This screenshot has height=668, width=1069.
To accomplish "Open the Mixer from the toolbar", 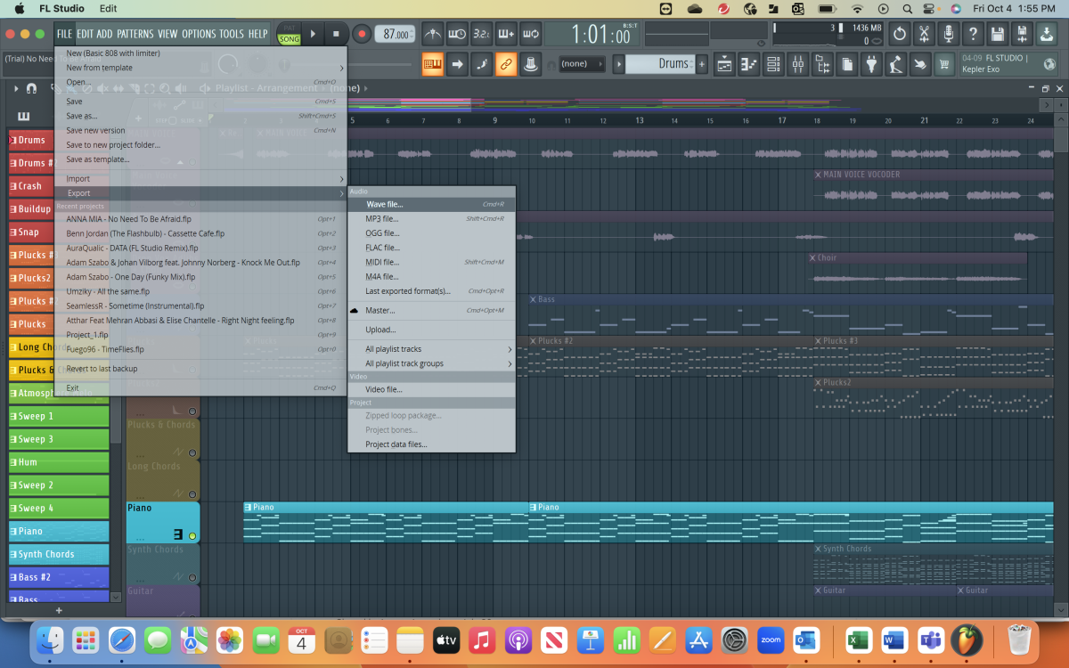I will [797, 63].
